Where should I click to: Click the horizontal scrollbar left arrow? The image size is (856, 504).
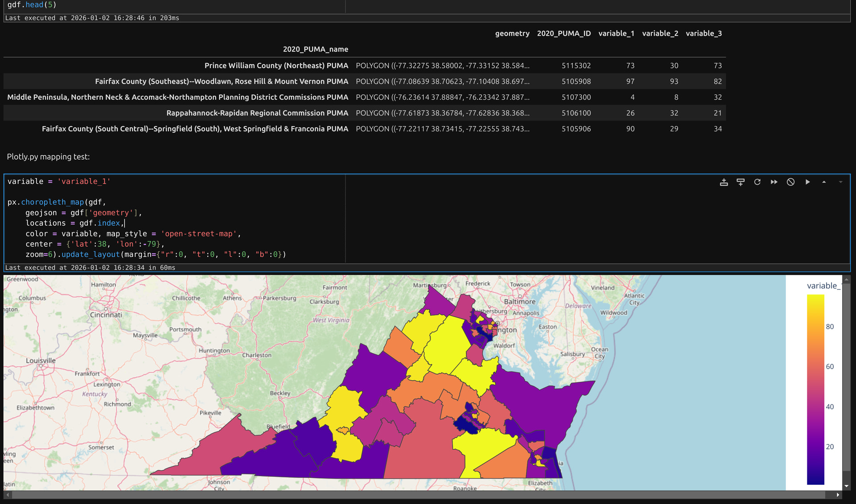pyautogui.click(x=8, y=495)
